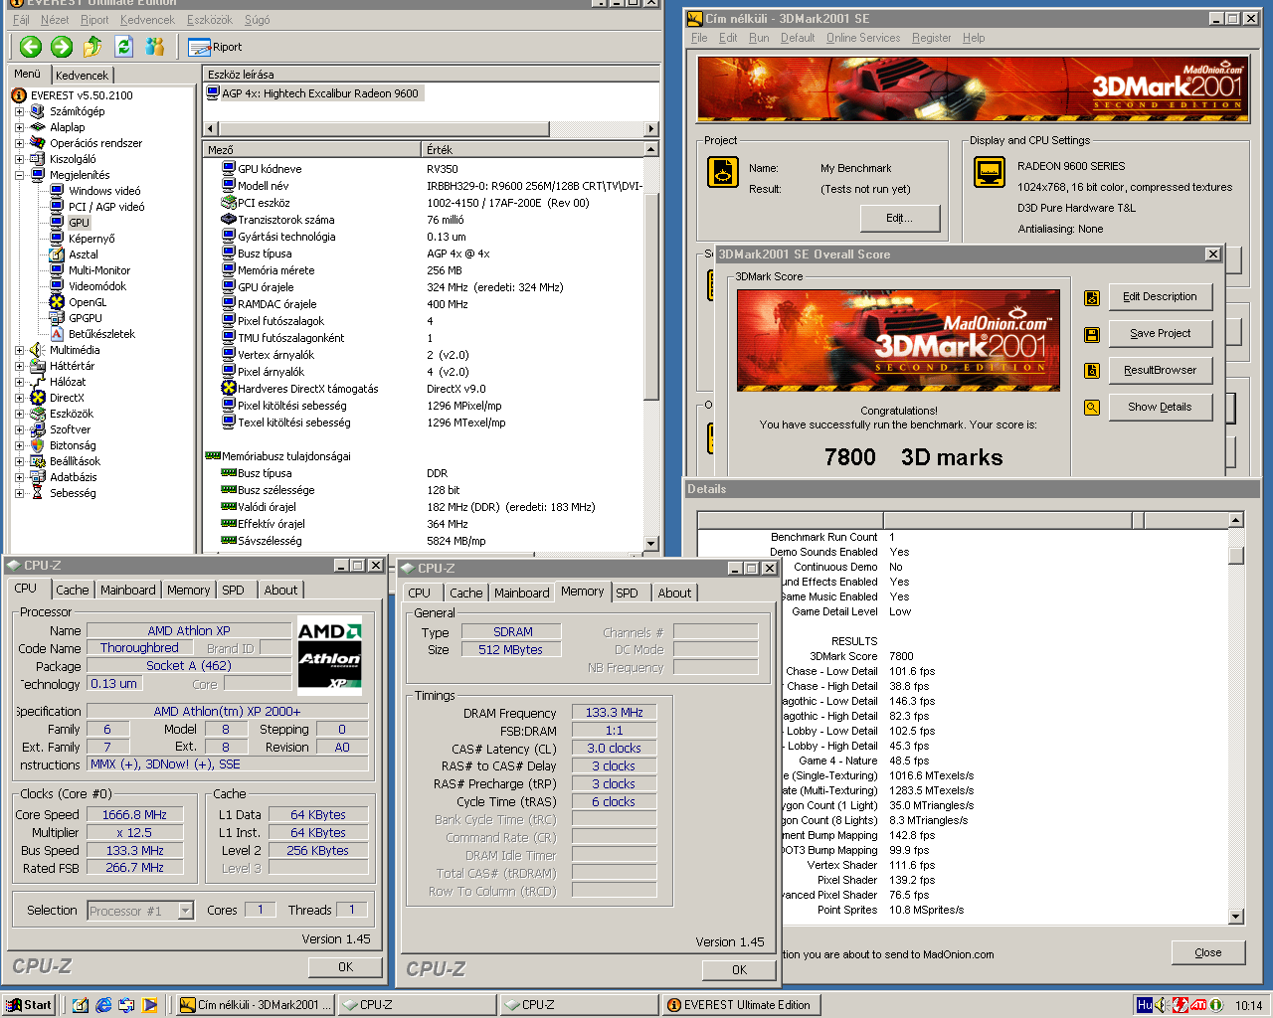Screen dimensions: 1273x1018
Task: Switch to Mainboard tab in left CPU-Z
Action: pos(127,590)
